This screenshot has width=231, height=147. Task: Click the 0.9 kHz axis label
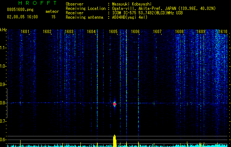pyautogui.click(x=3, y=85)
